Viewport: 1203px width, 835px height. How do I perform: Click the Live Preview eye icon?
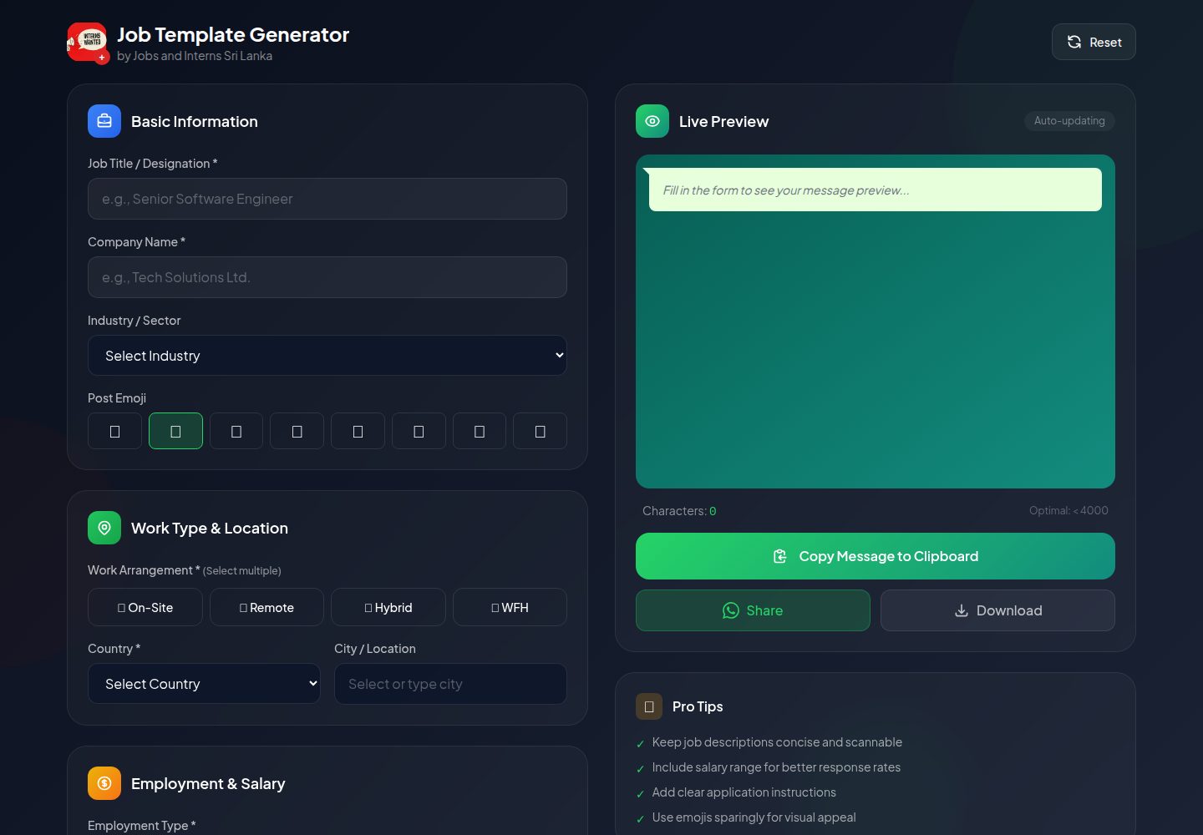pyautogui.click(x=652, y=121)
